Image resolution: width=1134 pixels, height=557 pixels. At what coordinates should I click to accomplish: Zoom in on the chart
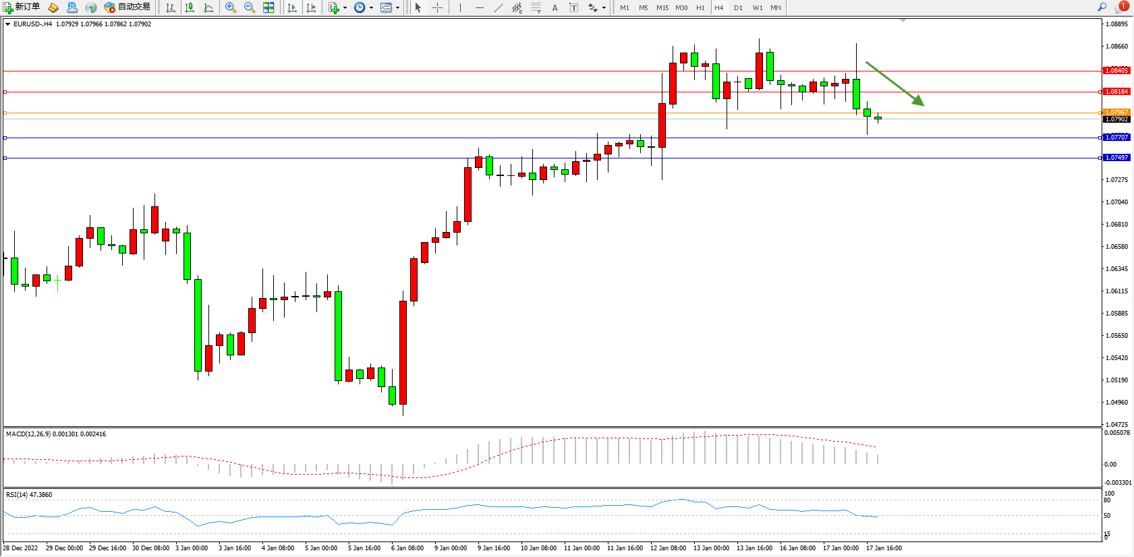231,7
